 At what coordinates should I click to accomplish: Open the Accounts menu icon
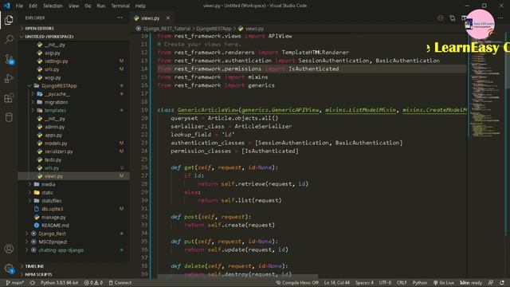(x=9, y=249)
